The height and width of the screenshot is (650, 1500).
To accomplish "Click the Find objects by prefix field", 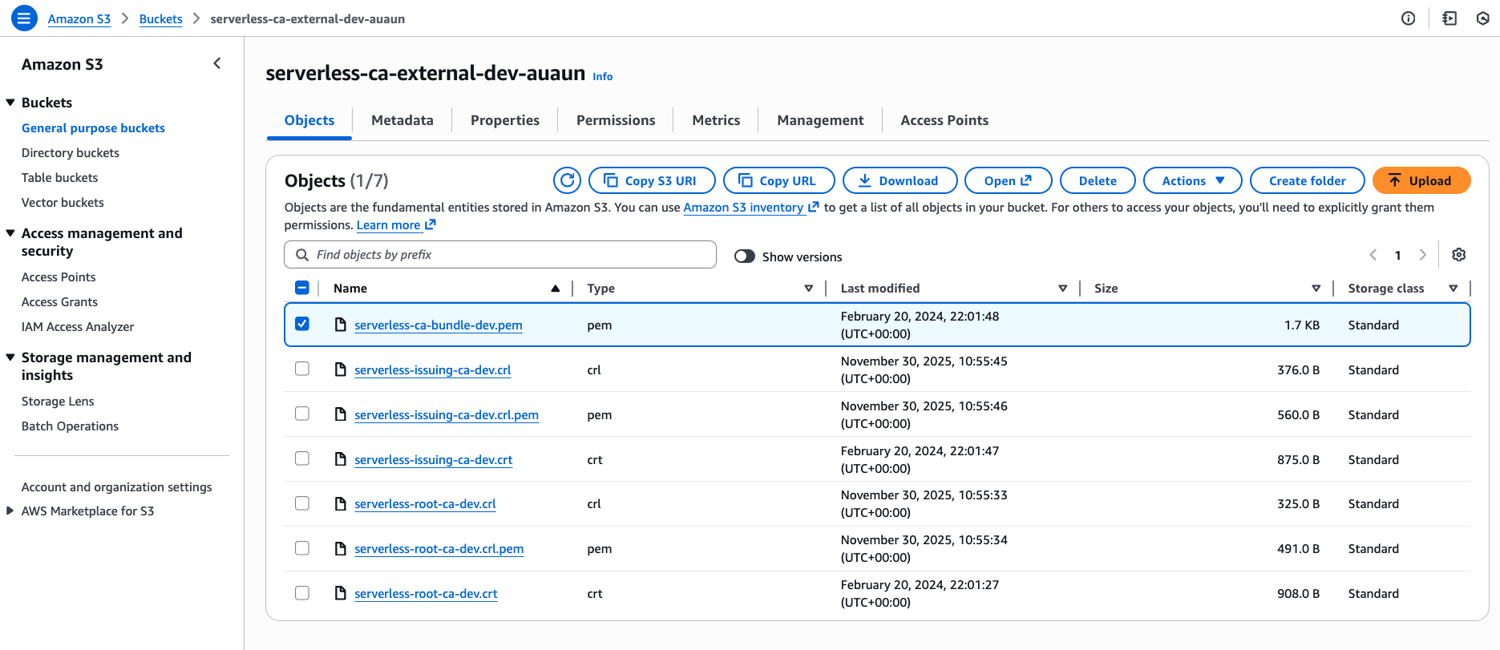I will [500, 255].
